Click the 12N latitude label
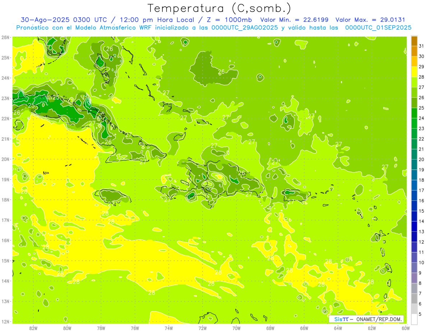This screenshot has height=333, width=431. 5,322
